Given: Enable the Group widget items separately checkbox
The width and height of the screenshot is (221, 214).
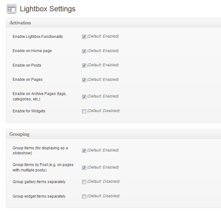Looking at the screenshot, I should click(84, 196).
